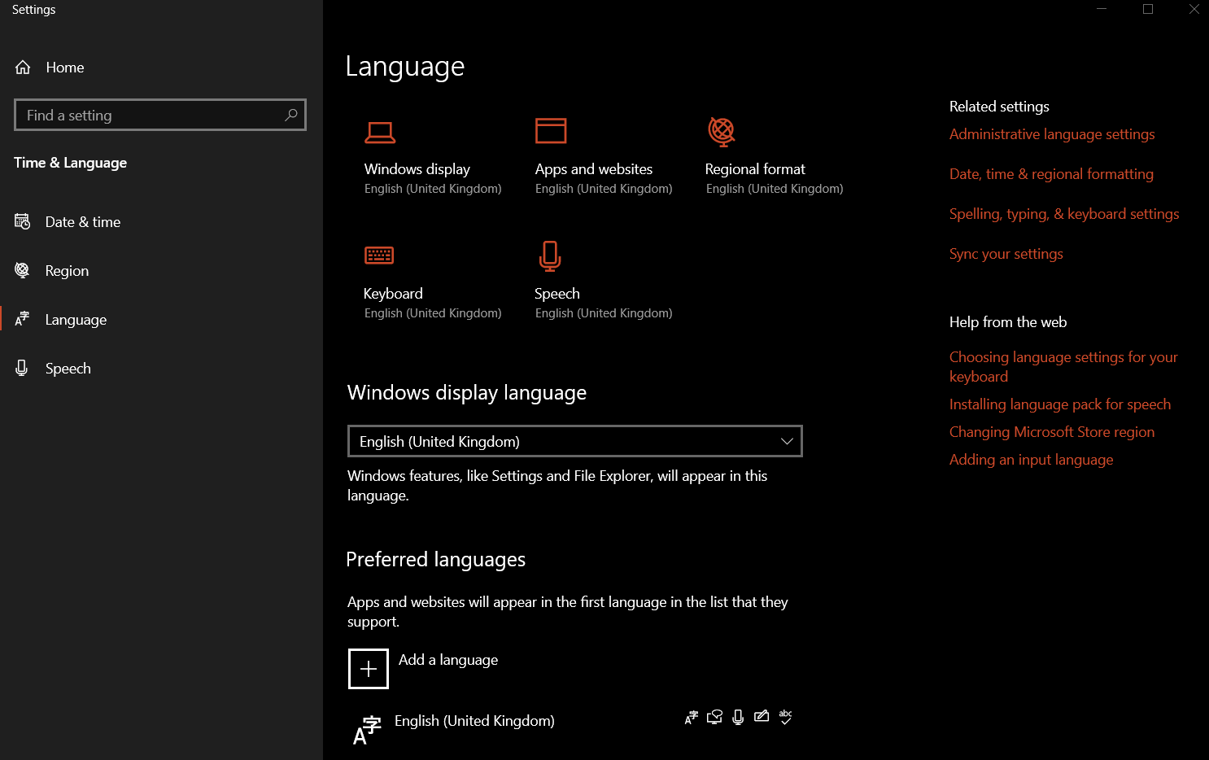1209x760 pixels.
Task: Click the Home icon in sidebar
Action: point(23,68)
